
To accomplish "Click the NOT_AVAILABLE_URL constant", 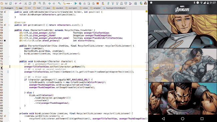I will [x=78, y=80].
